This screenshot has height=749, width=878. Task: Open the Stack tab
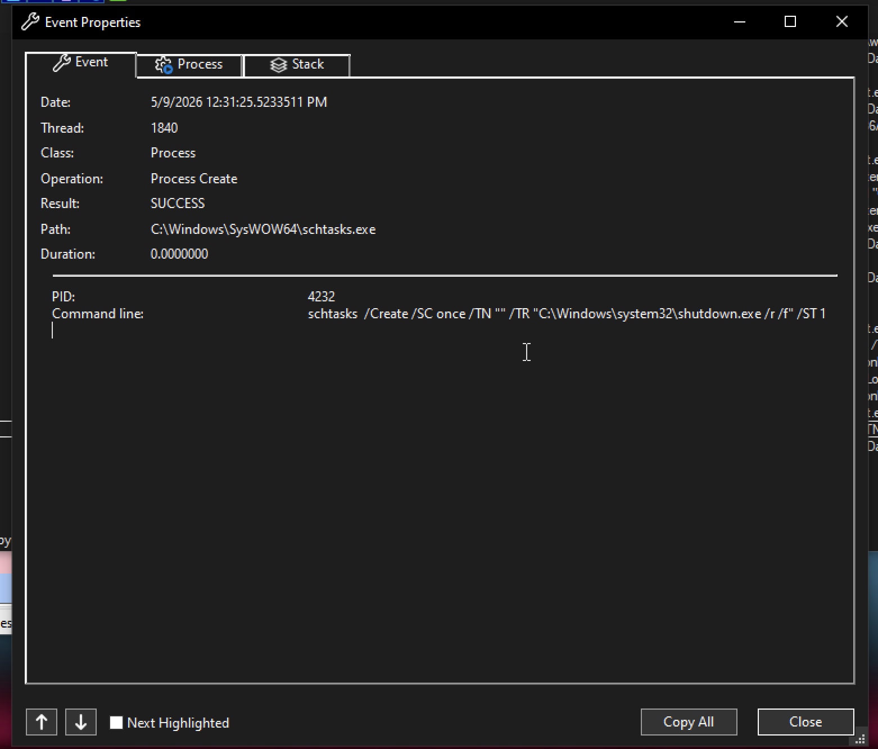pyautogui.click(x=297, y=65)
